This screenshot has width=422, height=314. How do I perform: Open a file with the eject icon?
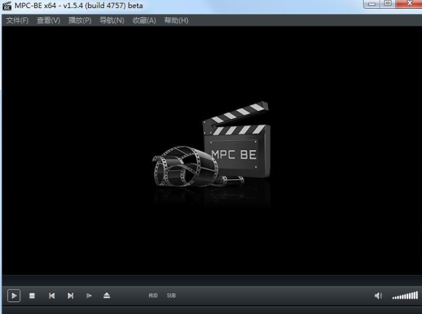(x=107, y=296)
